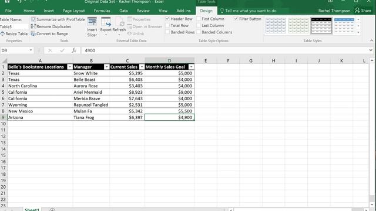This screenshot has width=376, height=211.
Task: Select the cell containing Wyoming
Action: pyautogui.click(x=40, y=105)
